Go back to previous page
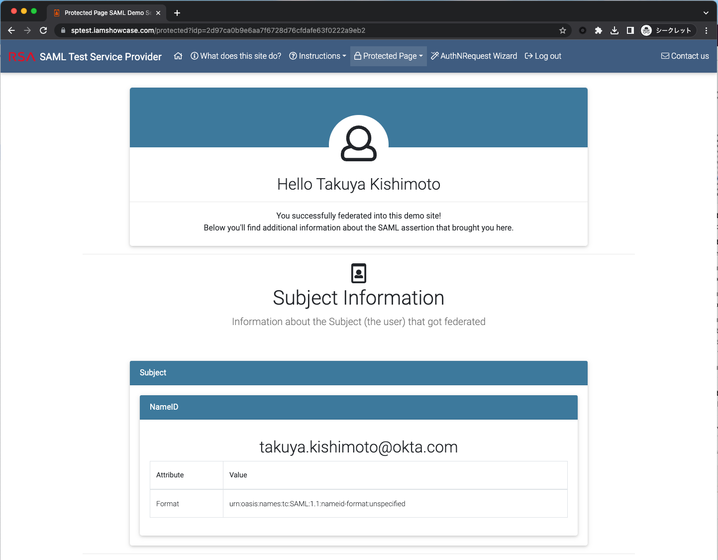This screenshot has width=718, height=560. (x=11, y=30)
